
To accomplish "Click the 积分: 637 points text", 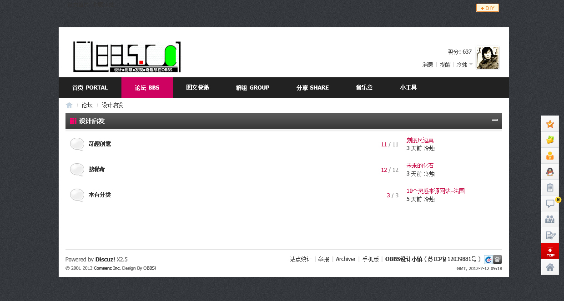I will click(460, 52).
